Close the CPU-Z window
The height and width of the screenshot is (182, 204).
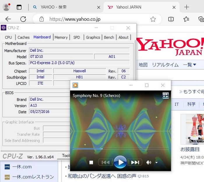click(128, 28)
